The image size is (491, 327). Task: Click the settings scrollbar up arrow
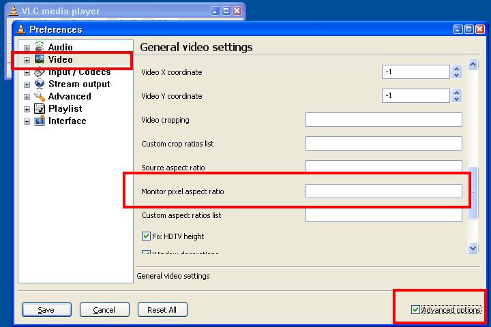[x=473, y=65]
